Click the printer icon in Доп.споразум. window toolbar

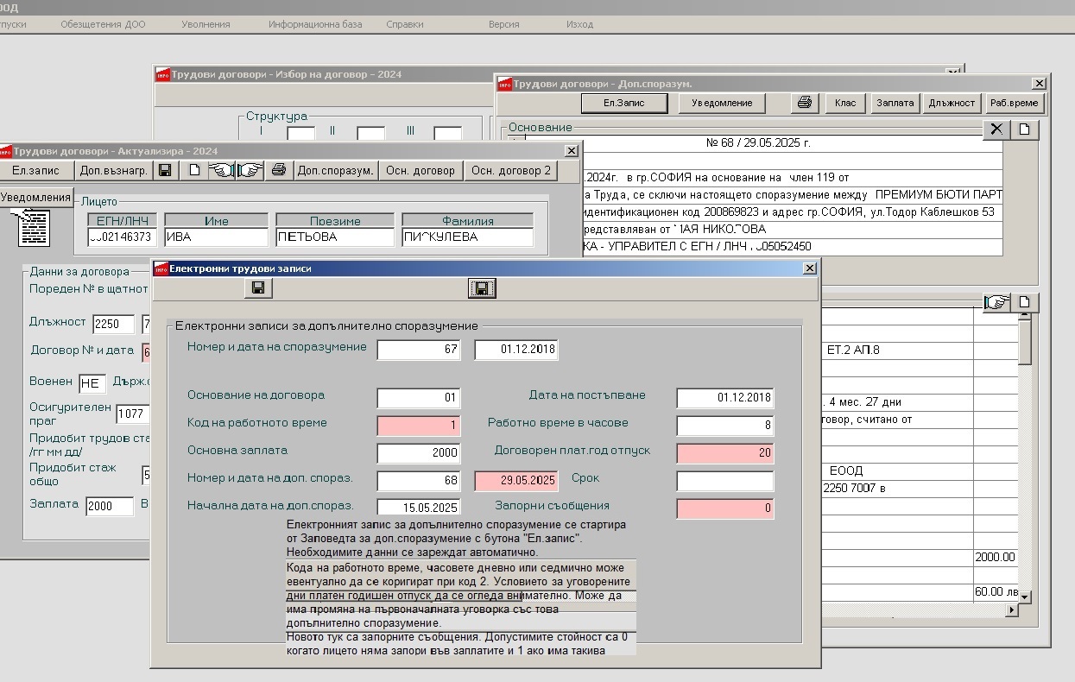805,103
